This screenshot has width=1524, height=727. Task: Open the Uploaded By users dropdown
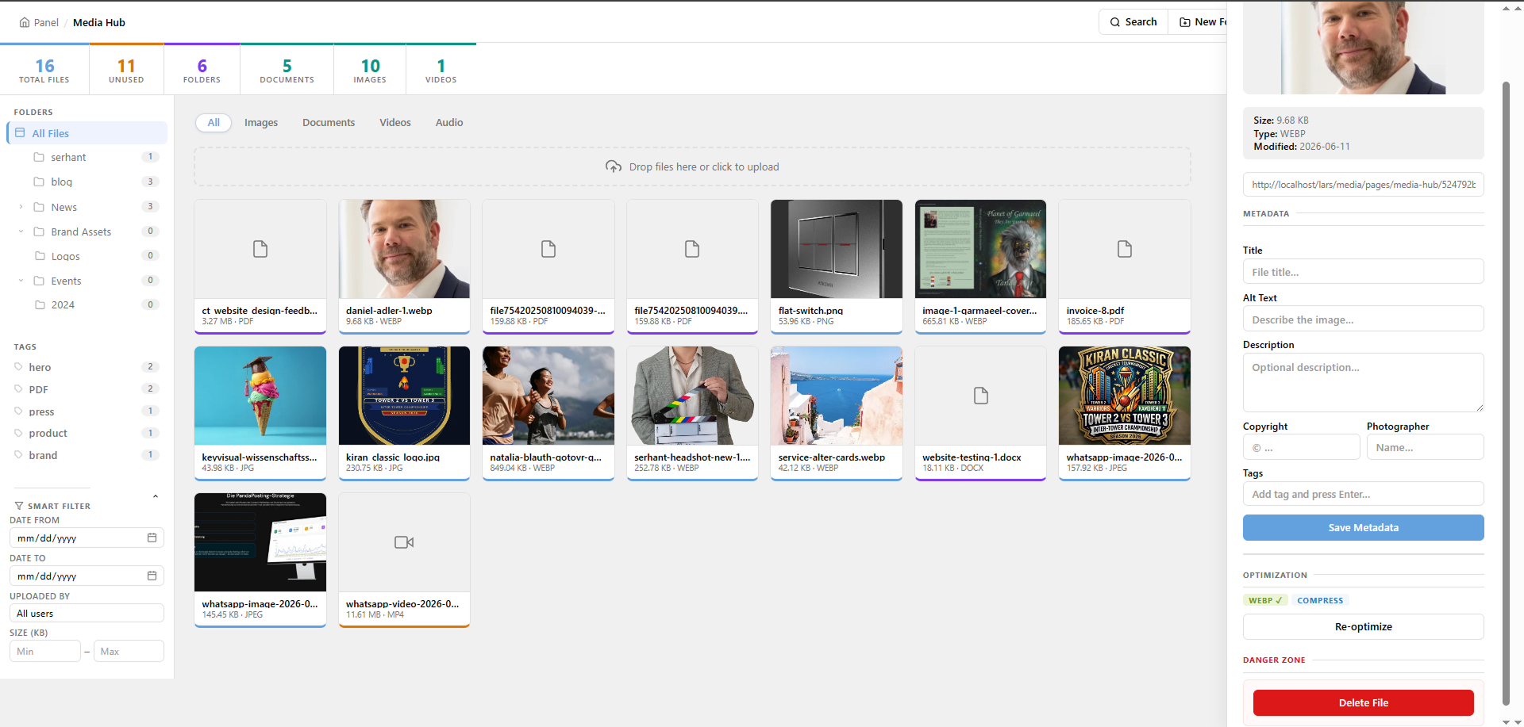(x=87, y=613)
